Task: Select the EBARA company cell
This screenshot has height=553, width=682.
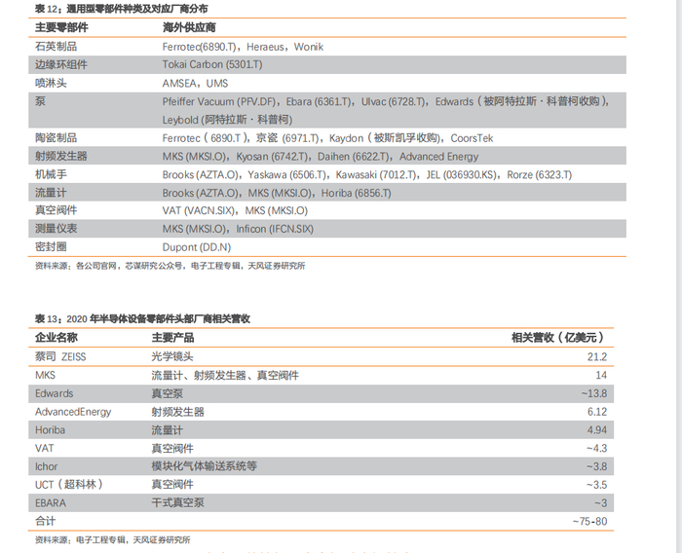Action: 51,503
